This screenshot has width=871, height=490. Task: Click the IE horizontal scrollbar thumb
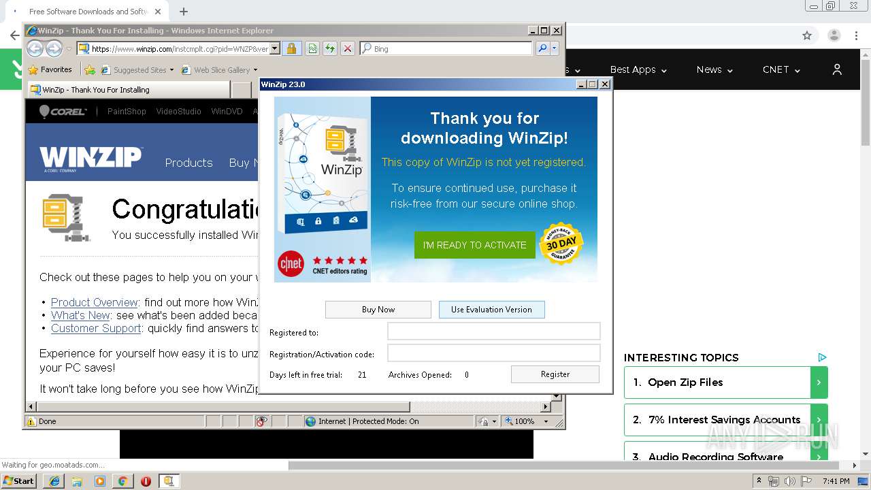coord(223,407)
